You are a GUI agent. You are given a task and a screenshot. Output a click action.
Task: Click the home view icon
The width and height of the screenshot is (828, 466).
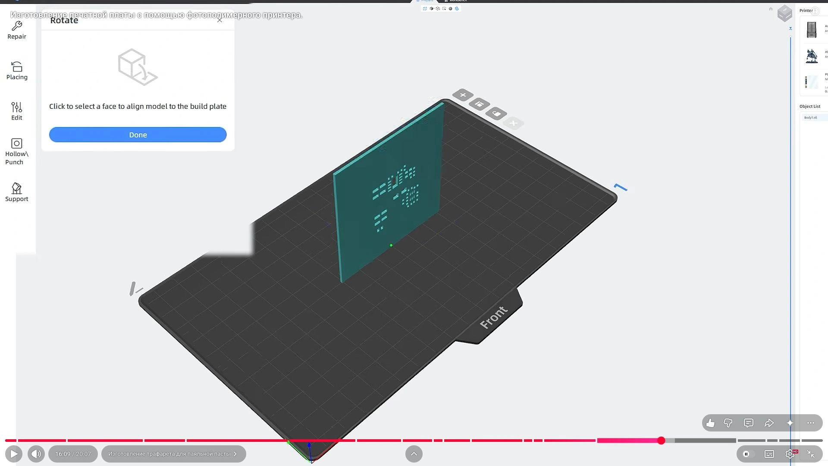[771, 9]
